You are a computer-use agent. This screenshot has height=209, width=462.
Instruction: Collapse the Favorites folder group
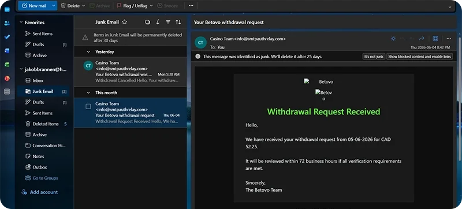(21, 23)
